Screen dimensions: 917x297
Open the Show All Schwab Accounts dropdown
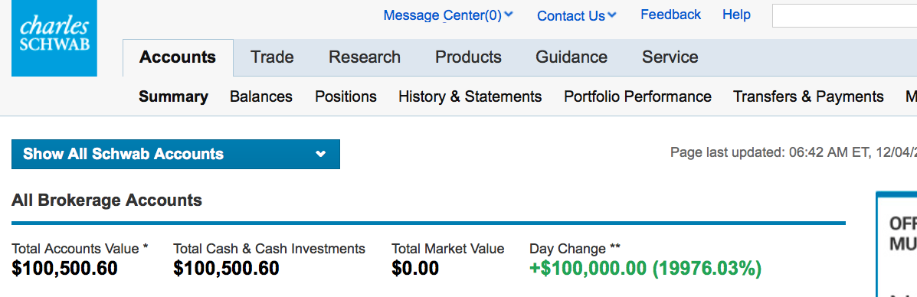click(175, 155)
